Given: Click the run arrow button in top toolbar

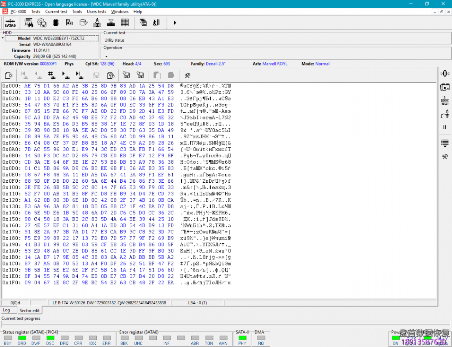Looking at the screenshot, I should [x=175, y=23].
